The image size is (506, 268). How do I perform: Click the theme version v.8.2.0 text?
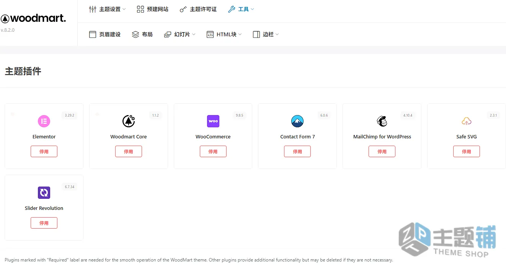(8, 30)
